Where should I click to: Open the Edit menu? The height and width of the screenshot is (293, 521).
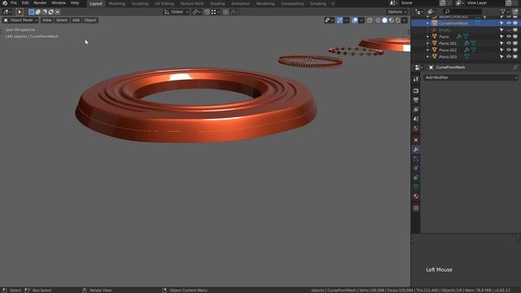pyautogui.click(x=25, y=3)
